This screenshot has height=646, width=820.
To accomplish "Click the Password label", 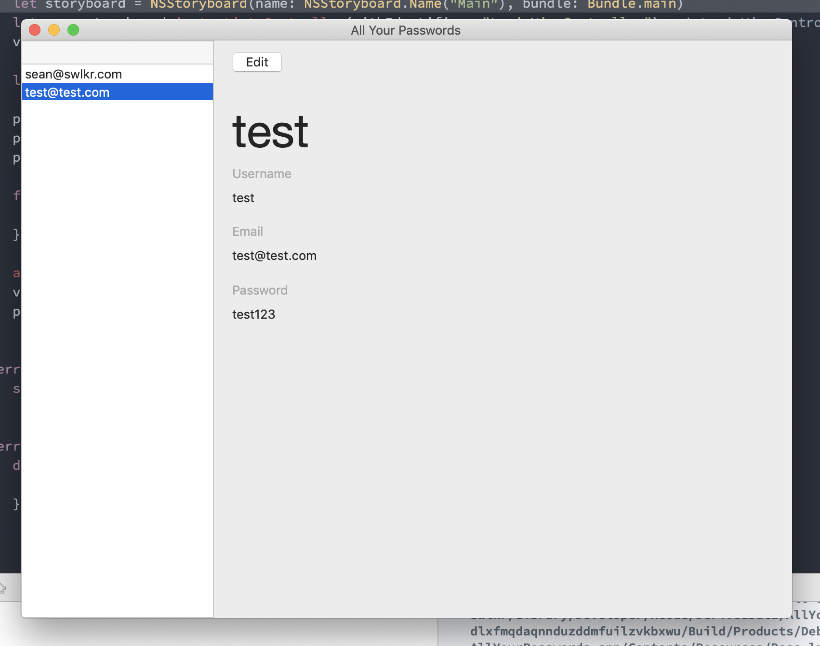I will [260, 290].
